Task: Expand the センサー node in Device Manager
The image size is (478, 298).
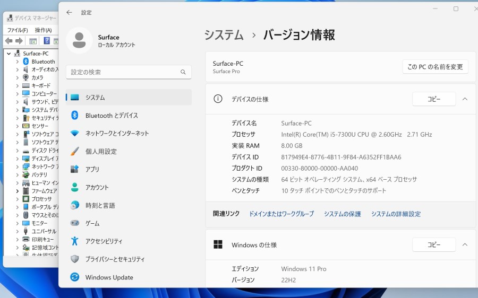Action: coord(18,126)
